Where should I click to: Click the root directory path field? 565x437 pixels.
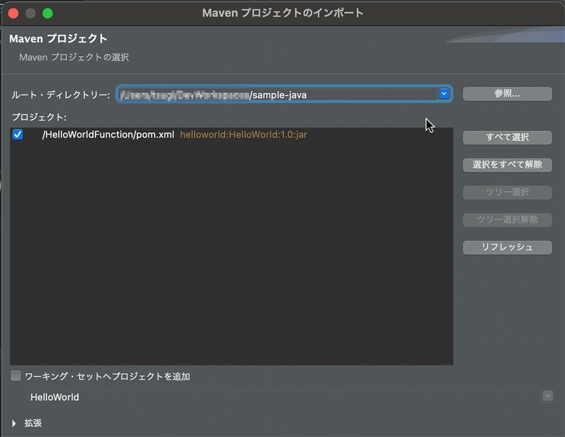coord(277,94)
